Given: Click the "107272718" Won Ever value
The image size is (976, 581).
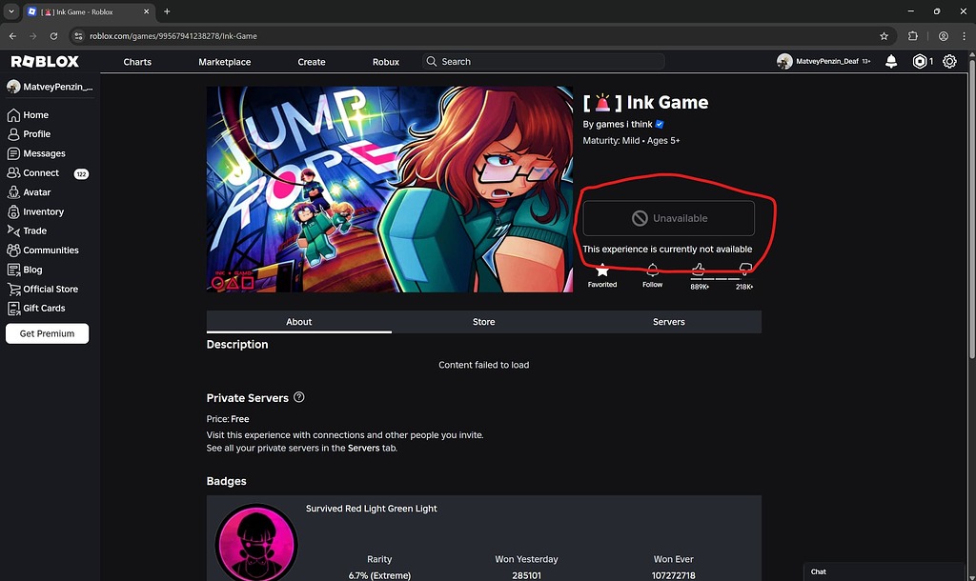Looking at the screenshot, I should [x=673, y=575].
